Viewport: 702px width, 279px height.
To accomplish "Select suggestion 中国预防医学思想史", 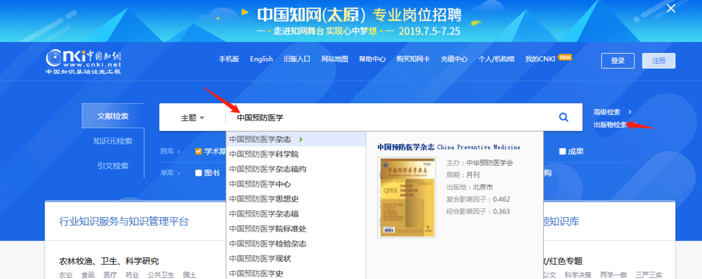I will [296, 199].
